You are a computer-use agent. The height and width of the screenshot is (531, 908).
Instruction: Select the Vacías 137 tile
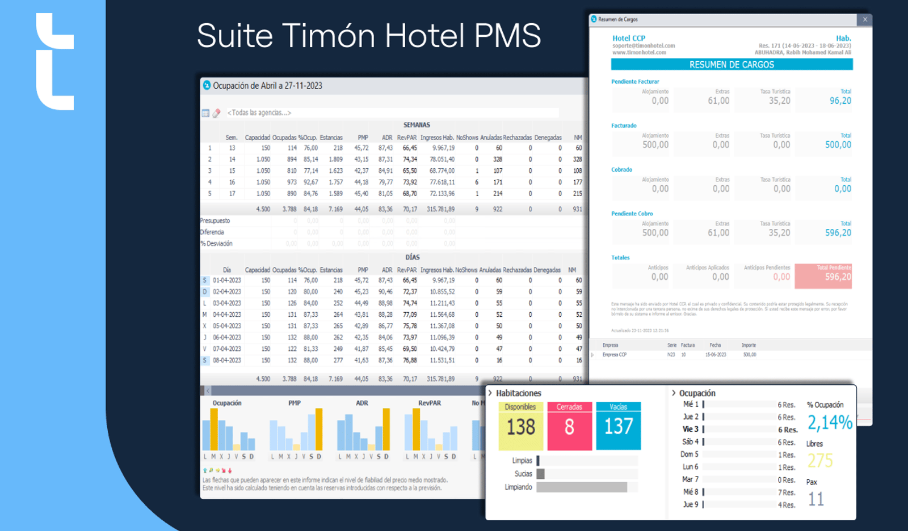coord(619,426)
